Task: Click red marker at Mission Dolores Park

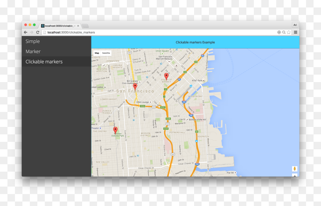Action: pos(115,131)
